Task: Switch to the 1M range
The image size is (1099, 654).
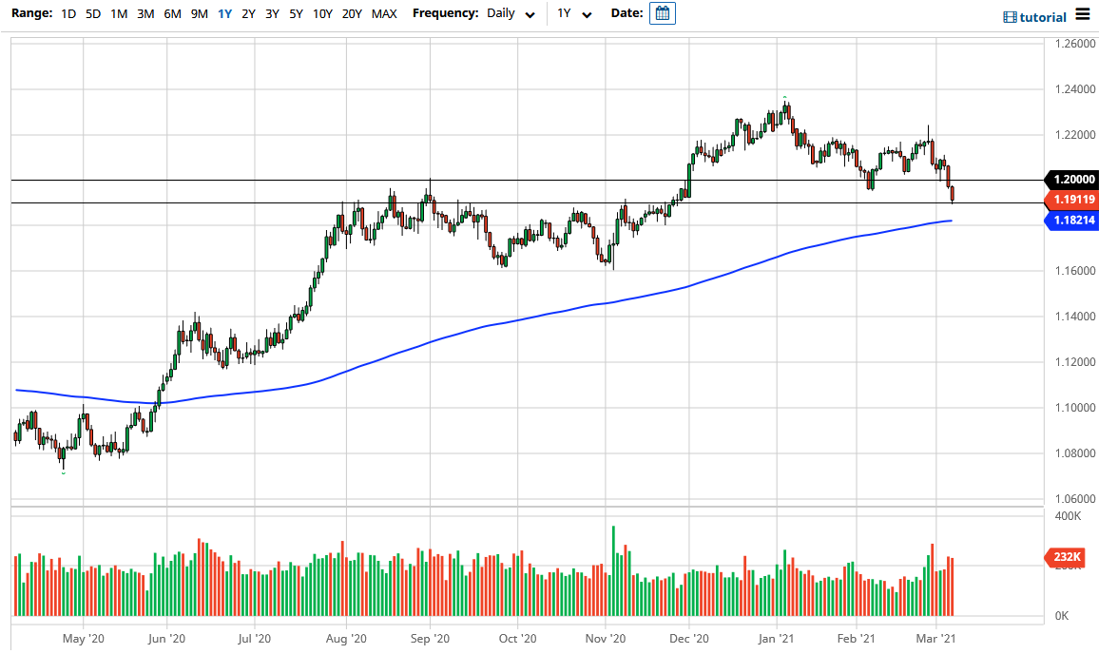Action: coord(119,14)
